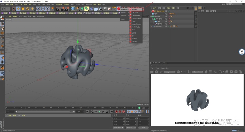Screen dimensions: 245x132
Task: Click the record keyframe red button
Action: pyautogui.click(x=116, y=112)
